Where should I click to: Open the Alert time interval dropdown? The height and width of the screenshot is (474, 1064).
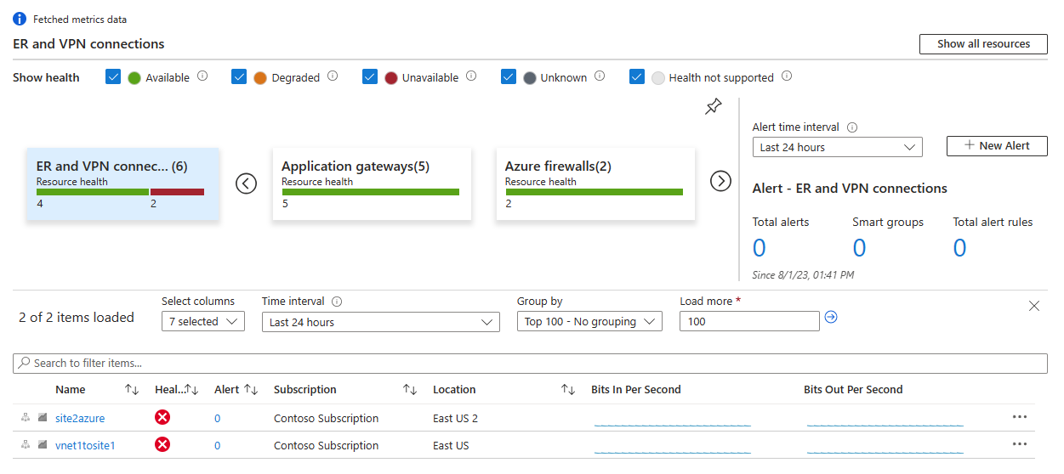coord(837,147)
